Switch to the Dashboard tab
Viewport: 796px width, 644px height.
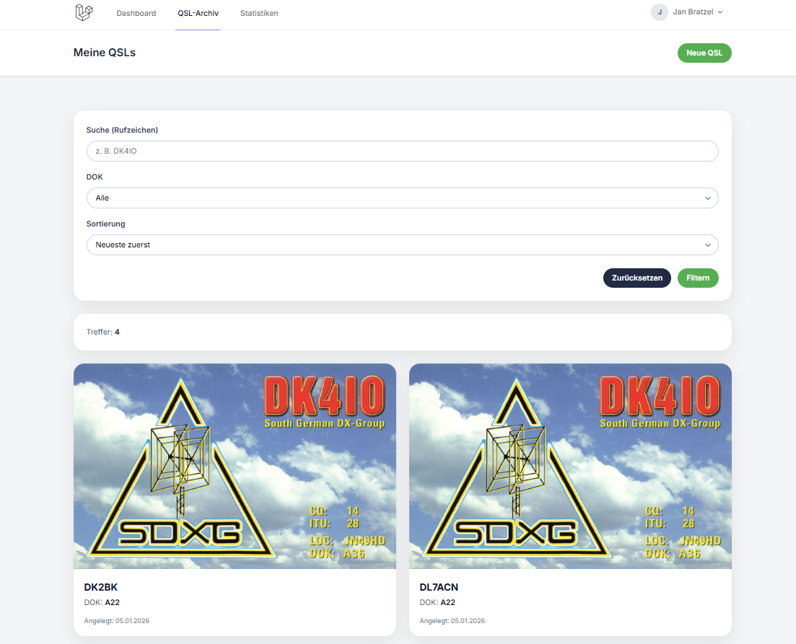tap(136, 12)
